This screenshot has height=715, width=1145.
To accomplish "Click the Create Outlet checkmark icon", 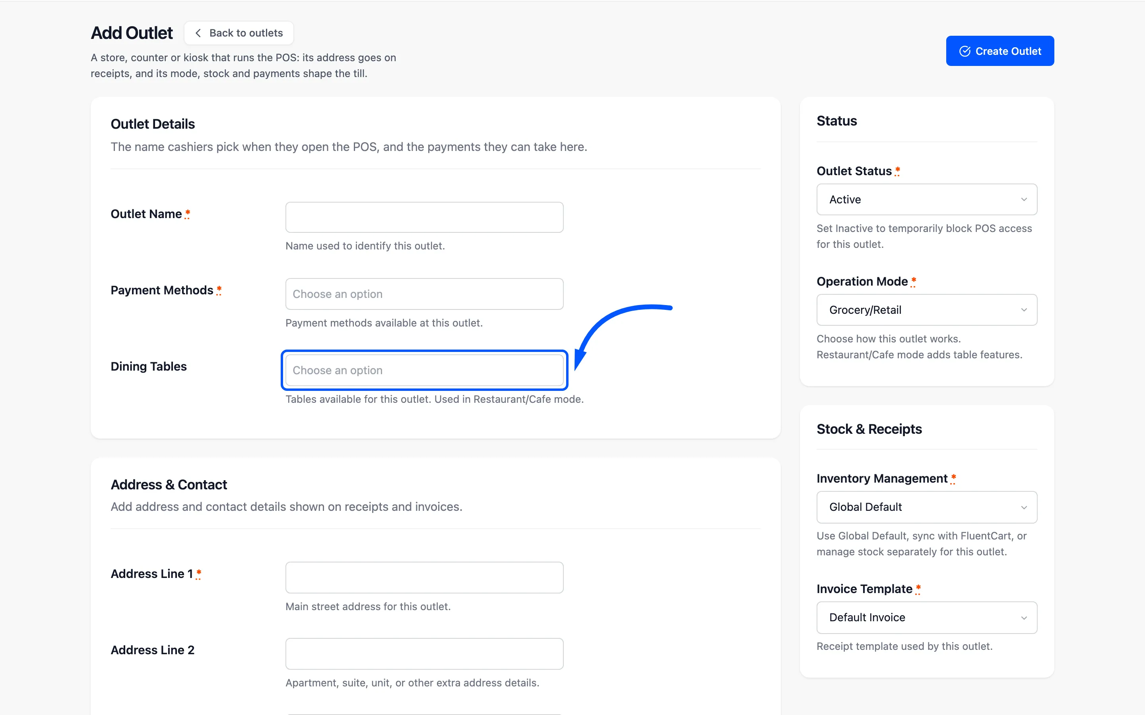I will [x=965, y=51].
